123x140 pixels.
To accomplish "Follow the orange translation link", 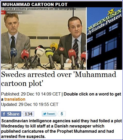I will point(15,99).
